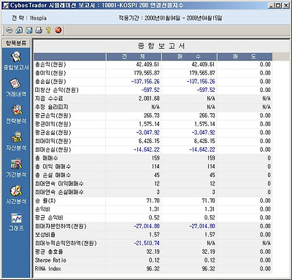
Task: Click the 2,001.68 지급 수수료 value
Action: point(149,98)
